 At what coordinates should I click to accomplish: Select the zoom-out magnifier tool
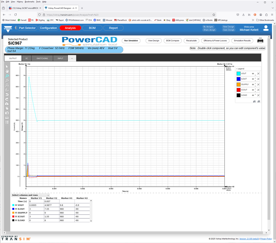click(x=7, y=81)
